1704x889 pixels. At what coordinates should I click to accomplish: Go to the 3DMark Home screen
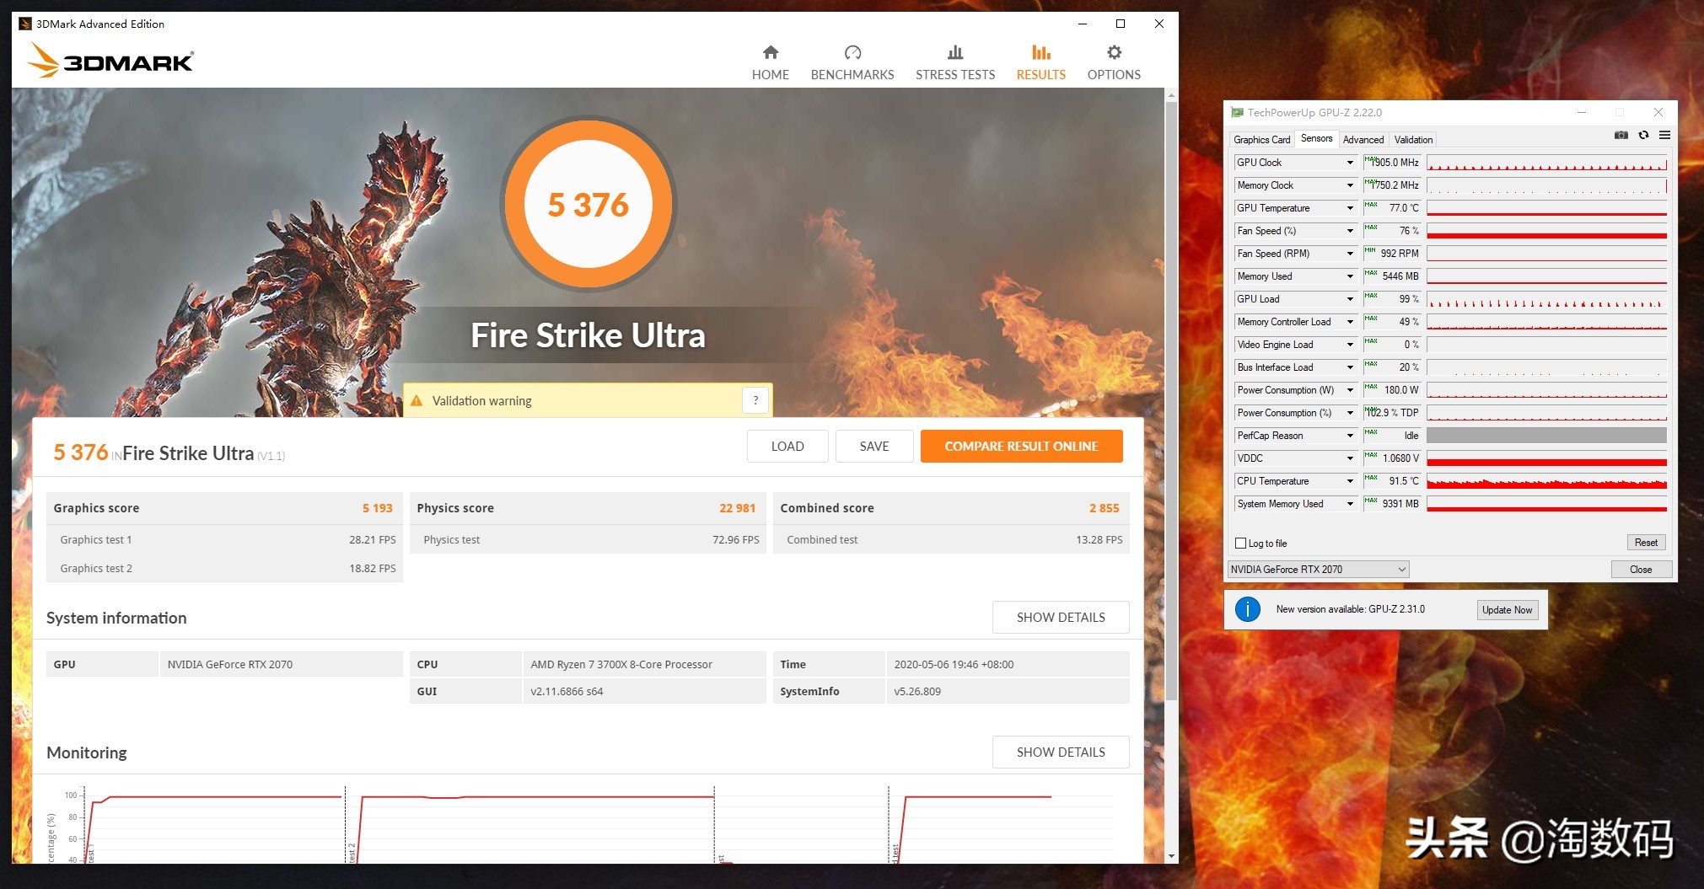coord(770,61)
